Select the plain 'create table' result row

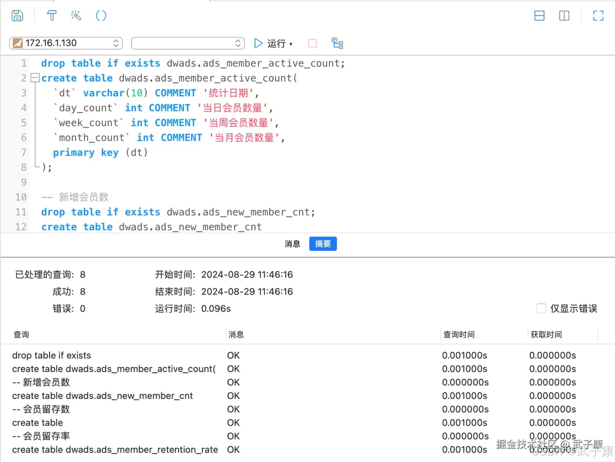pos(307,423)
